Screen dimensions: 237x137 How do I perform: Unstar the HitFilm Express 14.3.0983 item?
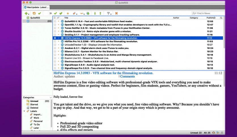(55, 38)
